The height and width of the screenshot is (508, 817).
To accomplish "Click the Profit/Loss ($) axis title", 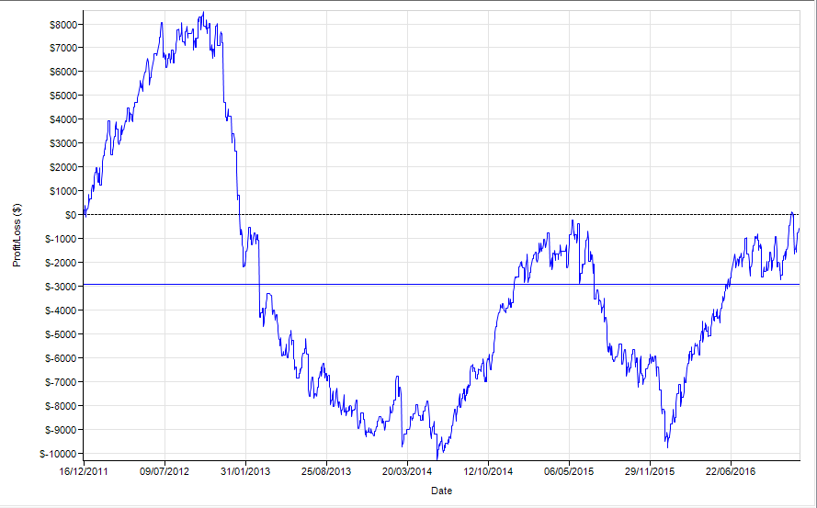I will [17, 235].
